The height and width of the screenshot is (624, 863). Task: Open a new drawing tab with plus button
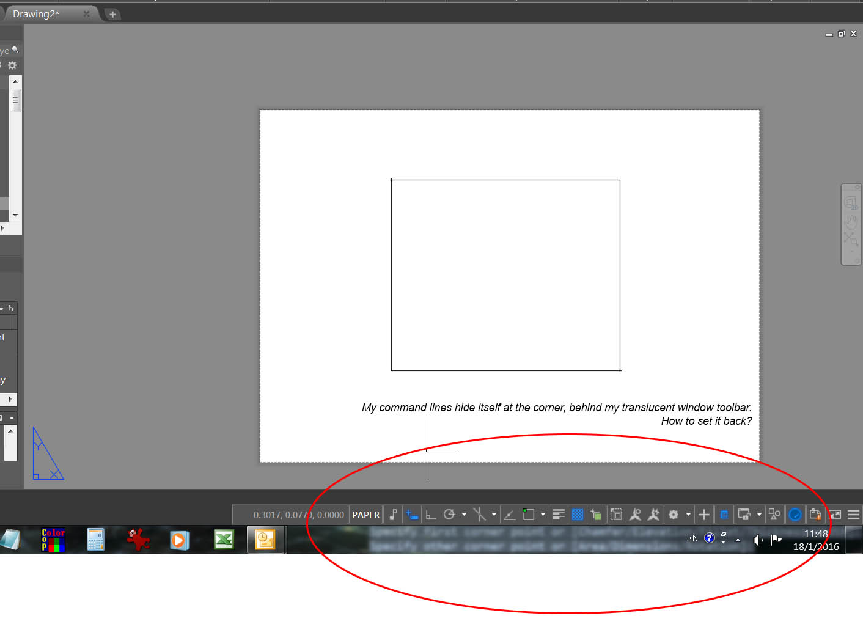[112, 14]
